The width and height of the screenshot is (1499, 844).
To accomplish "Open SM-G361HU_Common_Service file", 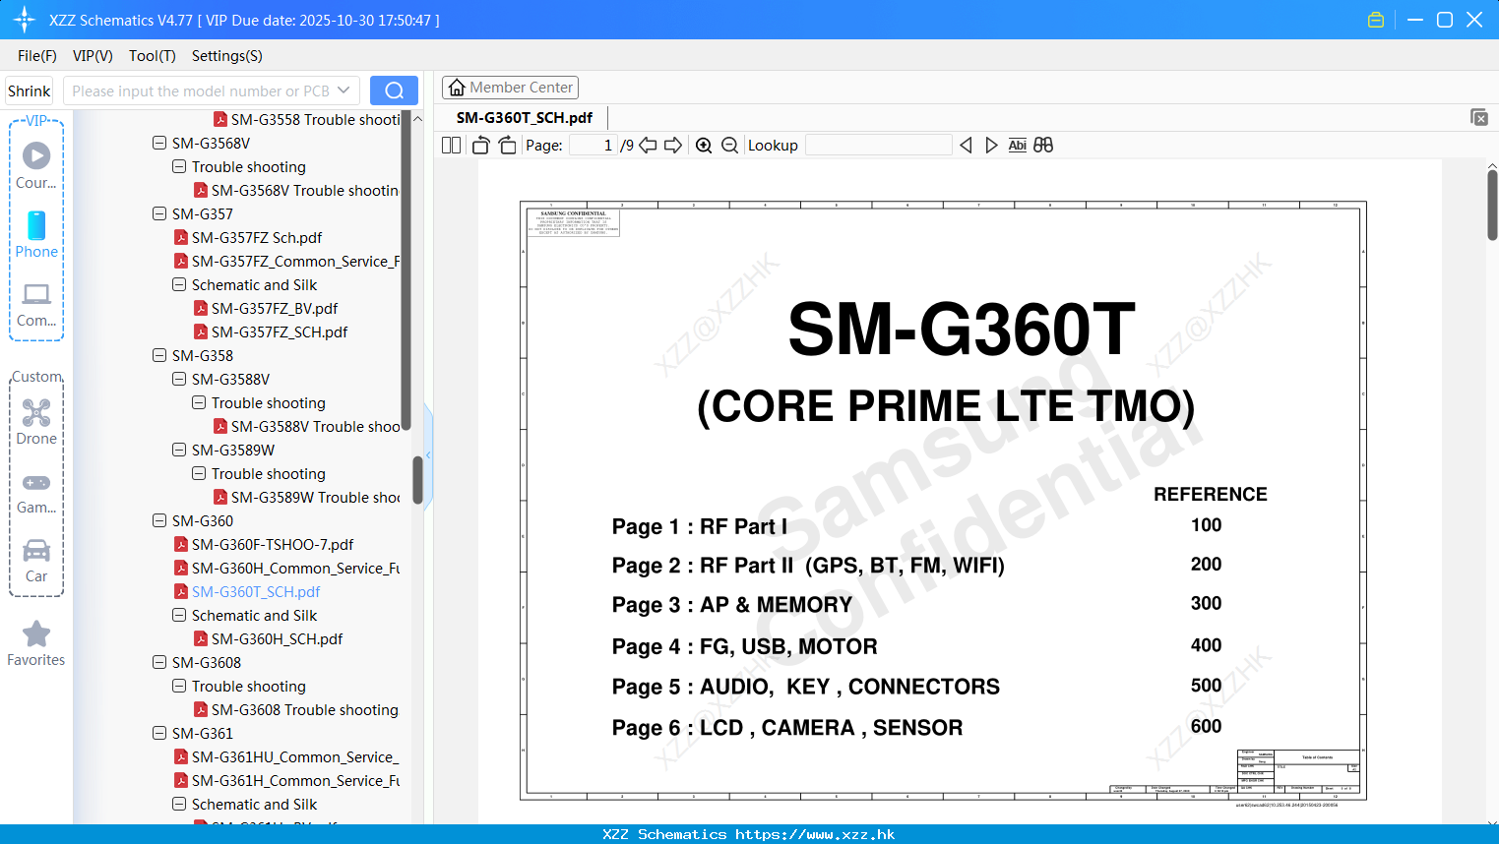I will [295, 756].
